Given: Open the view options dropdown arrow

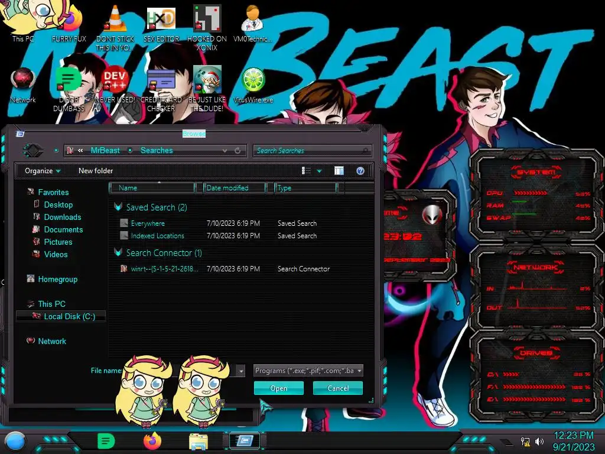Looking at the screenshot, I should pyautogui.click(x=319, y=171).
